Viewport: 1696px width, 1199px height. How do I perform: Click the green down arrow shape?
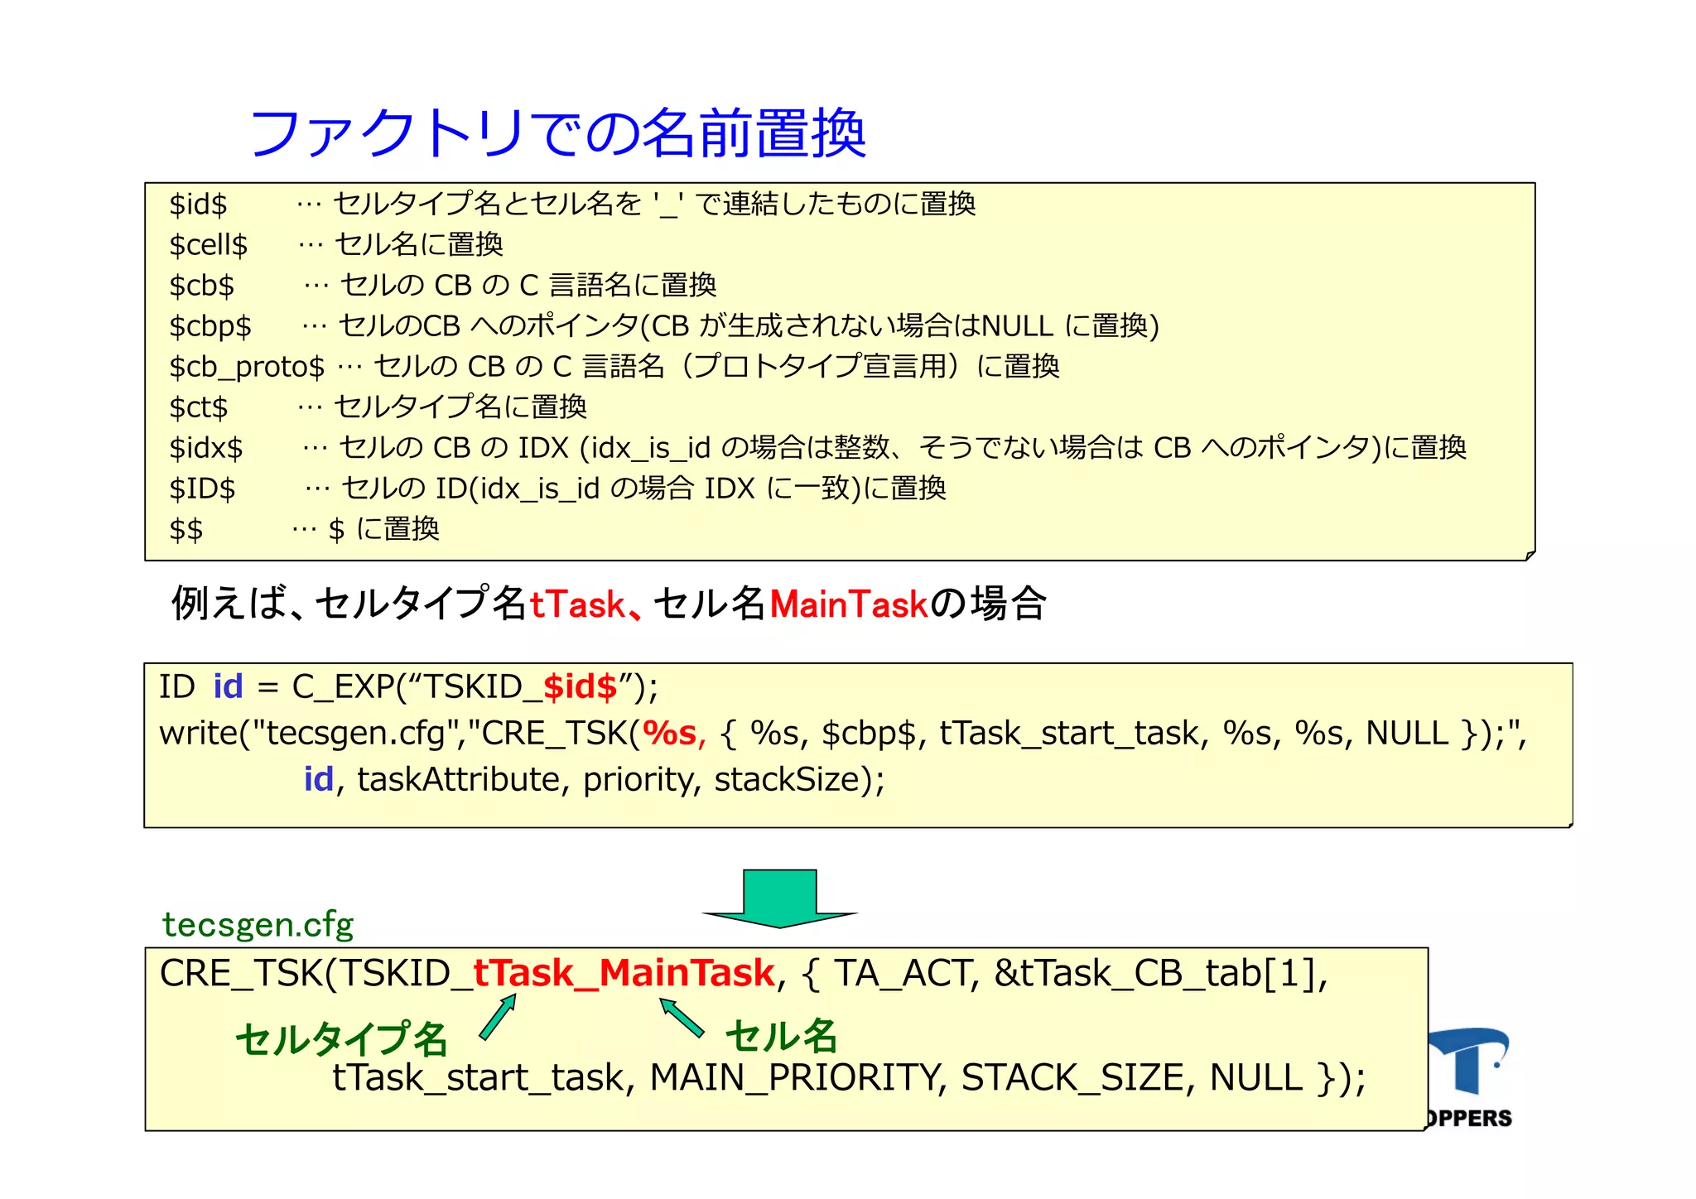tap(779, 898)
